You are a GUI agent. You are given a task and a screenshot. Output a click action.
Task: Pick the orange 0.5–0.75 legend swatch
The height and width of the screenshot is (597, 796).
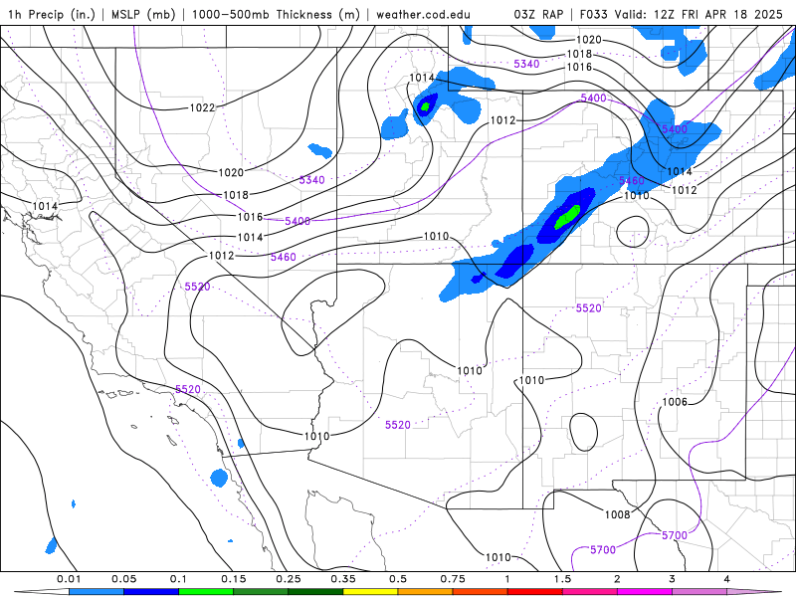pos(426,592)
